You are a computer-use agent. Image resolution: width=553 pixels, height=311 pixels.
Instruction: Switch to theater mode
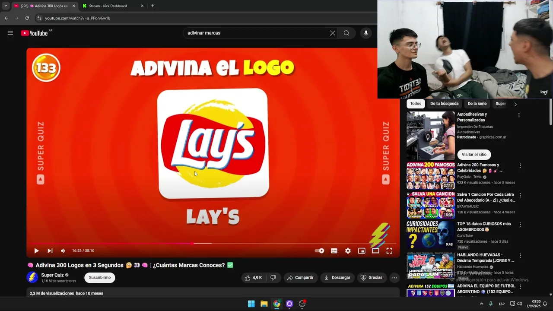[375, 251]
